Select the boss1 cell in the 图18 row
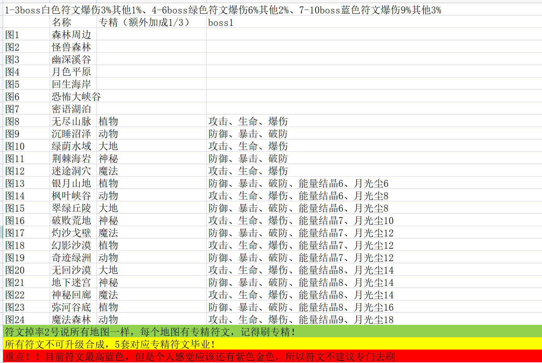The width and height of the screenshot is (542, 363). pyautogui.click(x=374, y=245)
